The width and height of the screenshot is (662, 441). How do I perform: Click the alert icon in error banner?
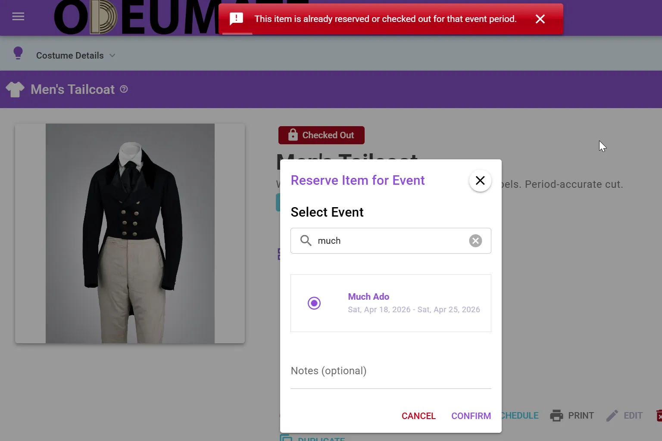236,19
